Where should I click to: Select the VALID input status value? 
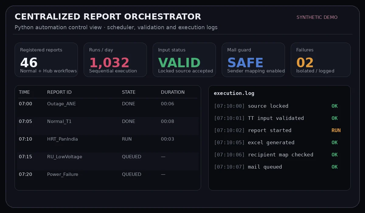click(179, 63)
